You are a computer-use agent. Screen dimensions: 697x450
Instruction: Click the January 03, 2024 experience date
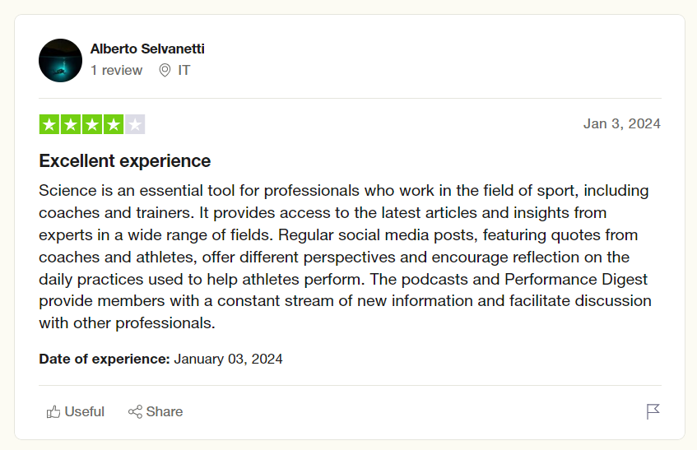[x=228, y=359]
